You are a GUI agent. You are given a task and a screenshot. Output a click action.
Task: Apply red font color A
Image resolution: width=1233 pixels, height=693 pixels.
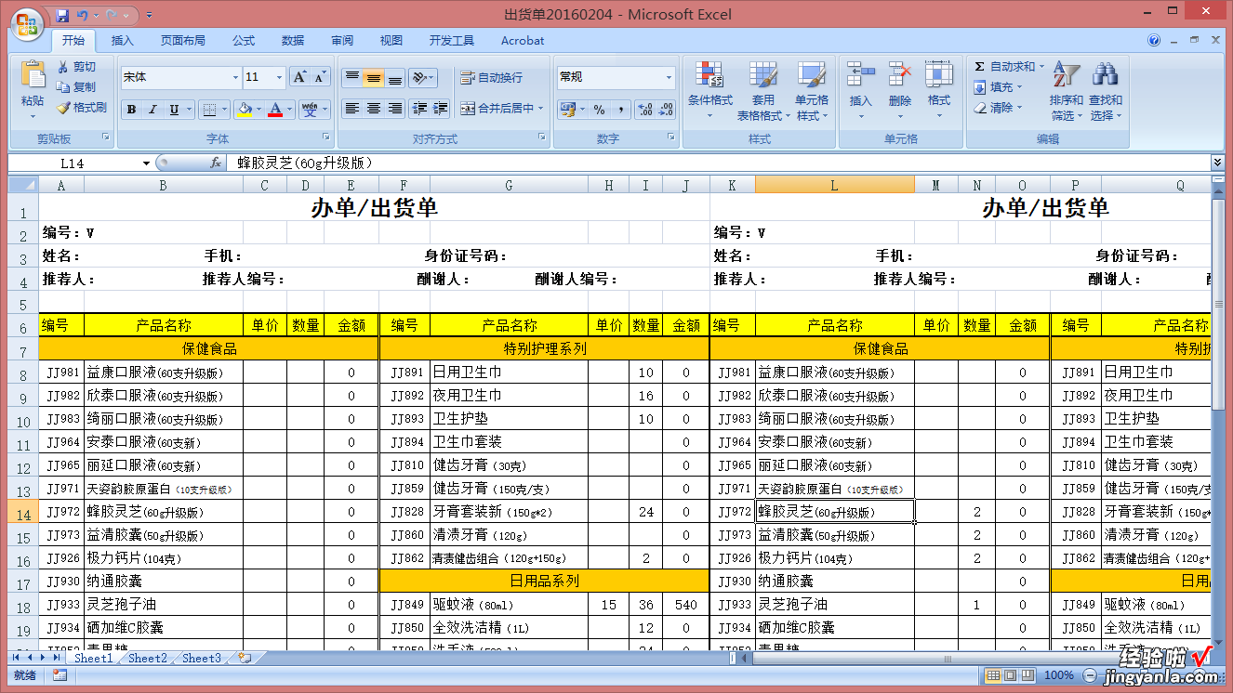[275, 110]
